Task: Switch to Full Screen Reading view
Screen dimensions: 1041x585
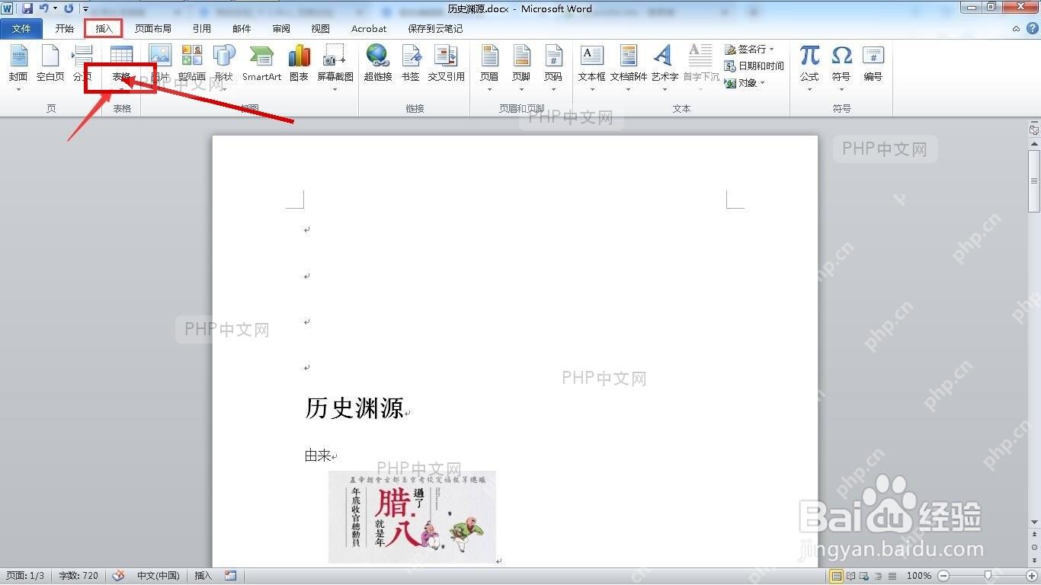Action: 851,576
